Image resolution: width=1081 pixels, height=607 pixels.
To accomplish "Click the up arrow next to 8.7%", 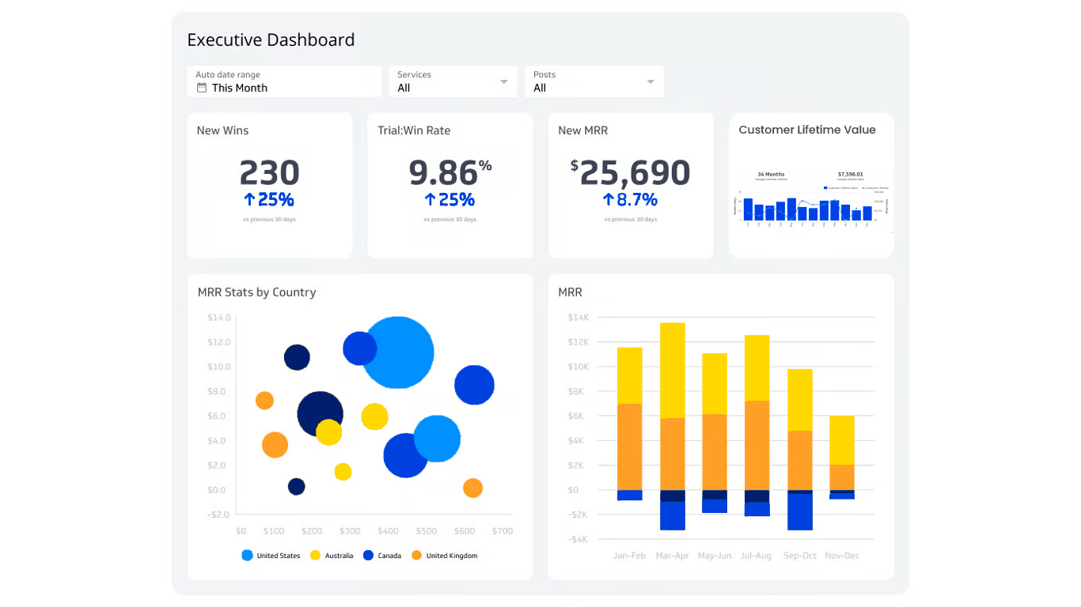I will pos(608,200).
